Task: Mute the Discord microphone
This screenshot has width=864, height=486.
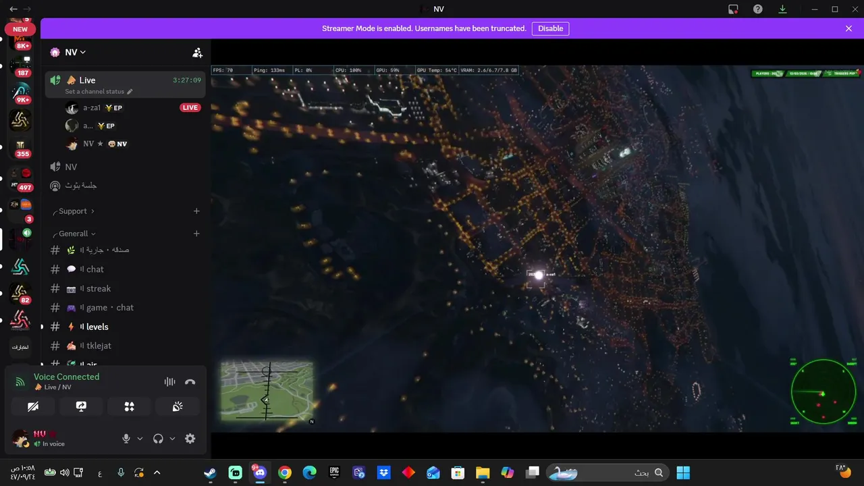Action: tap(126, 439)
